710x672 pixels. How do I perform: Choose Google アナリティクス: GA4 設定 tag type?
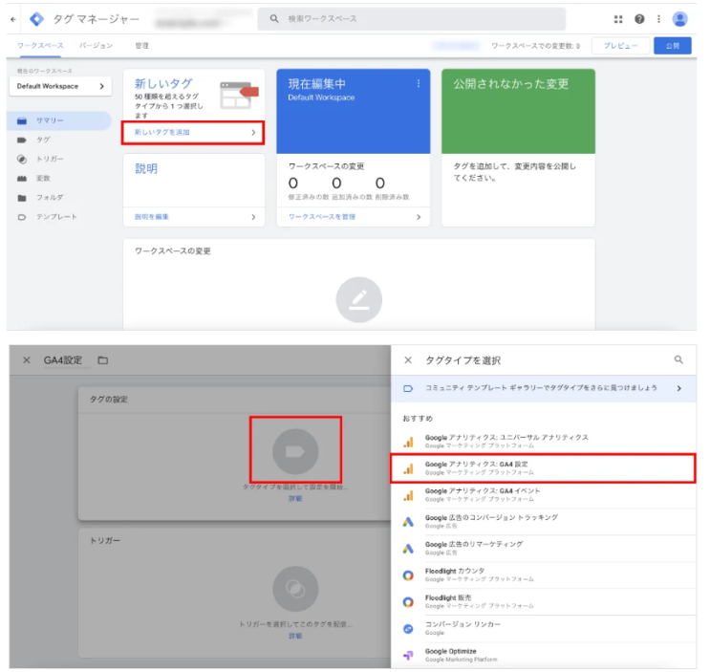pos(542,467)
